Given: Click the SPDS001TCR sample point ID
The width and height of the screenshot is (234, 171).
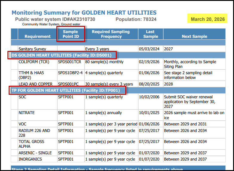Looking at the screenshot, I should [69, 62].
